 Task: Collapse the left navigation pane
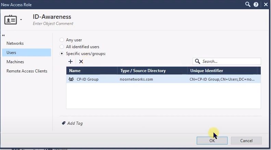coord(3,36)
